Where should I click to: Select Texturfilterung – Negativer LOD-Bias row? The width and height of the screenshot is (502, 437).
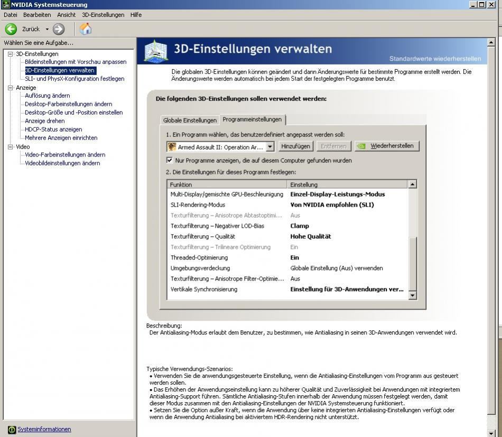coord(287,226)
